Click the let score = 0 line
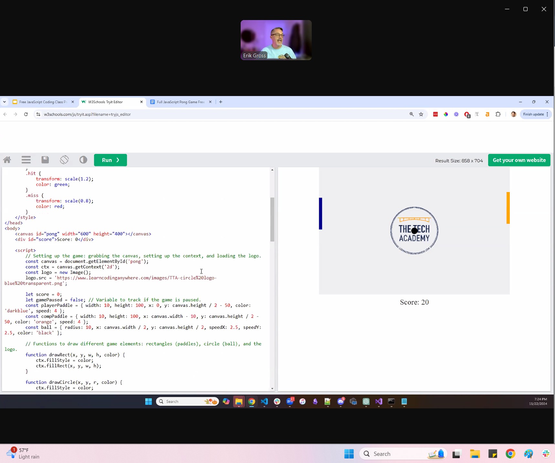This screenshot has height=463, width=555. [44, 294]
